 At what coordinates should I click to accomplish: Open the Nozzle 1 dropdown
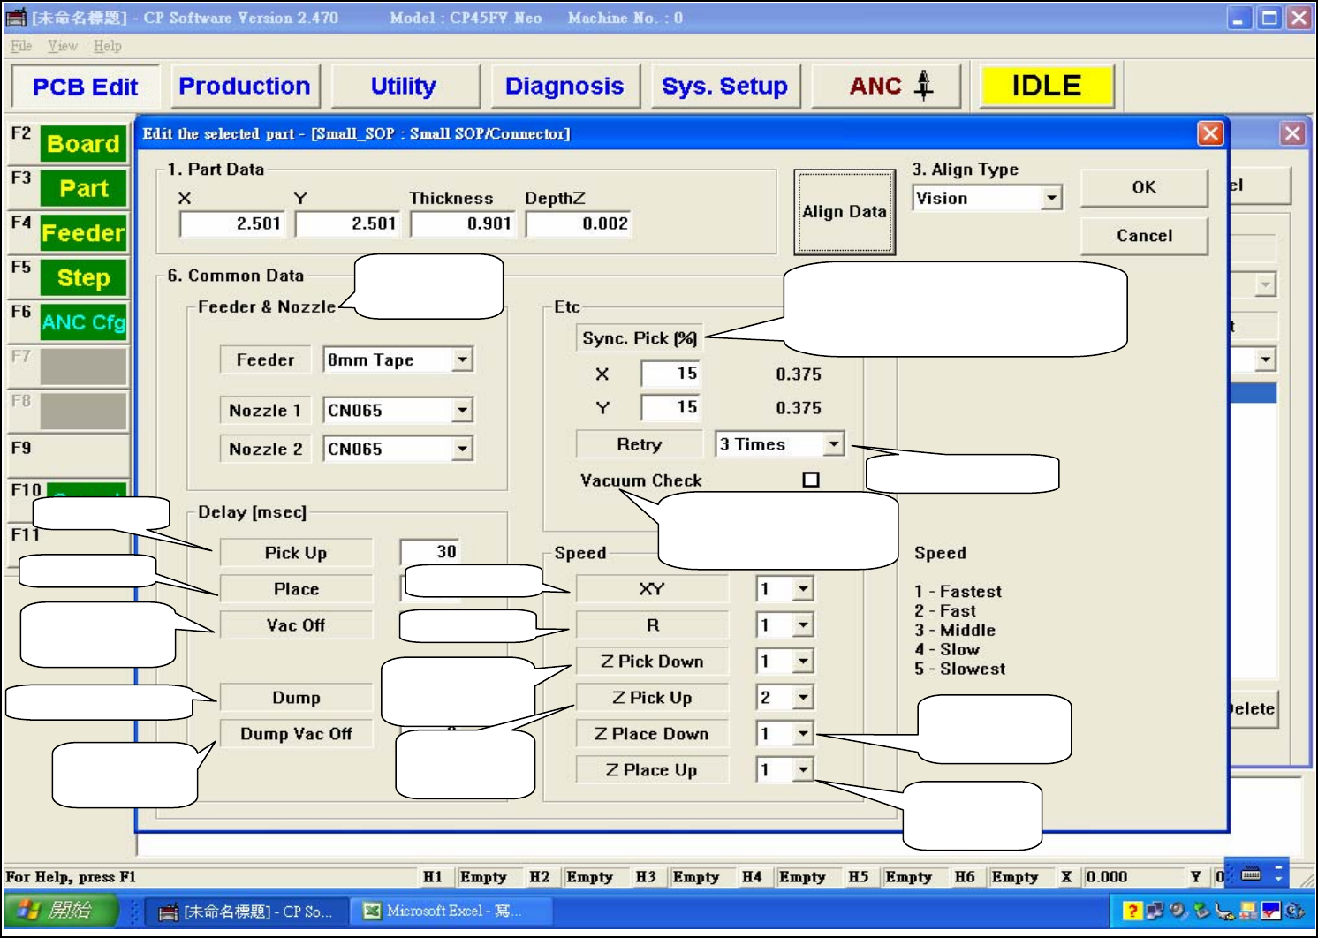(462, 410)
